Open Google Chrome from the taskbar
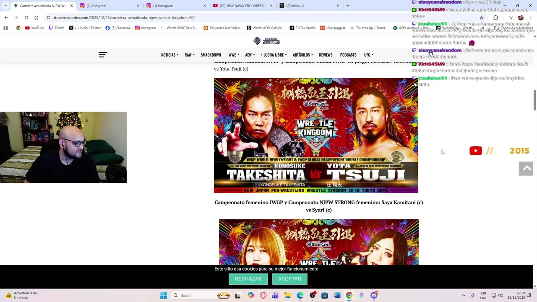 (x=349, y=295)
